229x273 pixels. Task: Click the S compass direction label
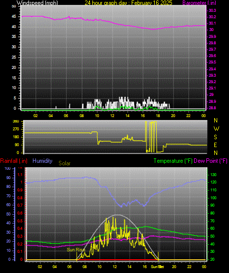point(215,137)
